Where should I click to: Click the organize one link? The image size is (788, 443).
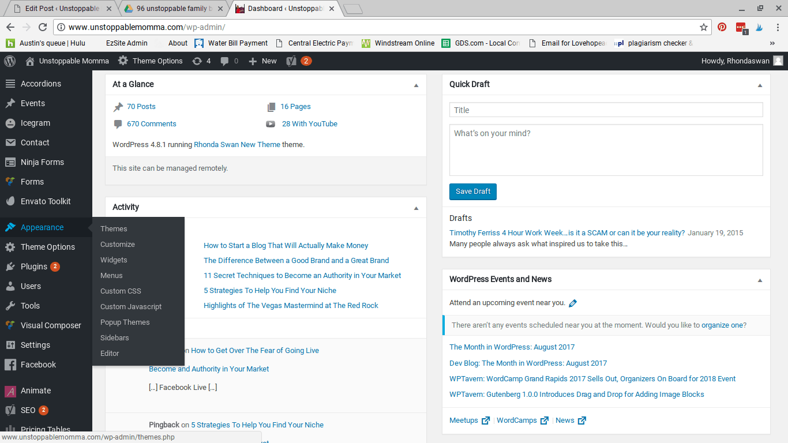(722, 325)
